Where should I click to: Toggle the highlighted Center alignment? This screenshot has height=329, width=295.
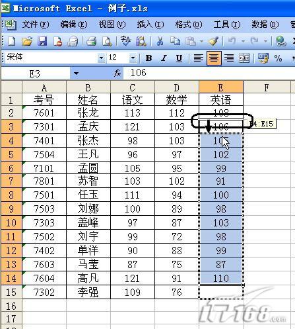214,58
